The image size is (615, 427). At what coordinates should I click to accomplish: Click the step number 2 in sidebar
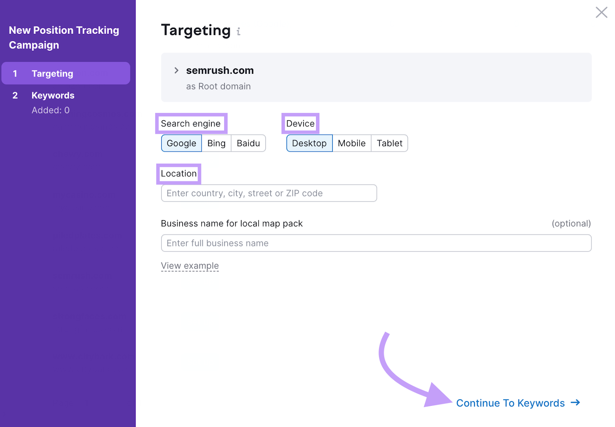[15, 95]
